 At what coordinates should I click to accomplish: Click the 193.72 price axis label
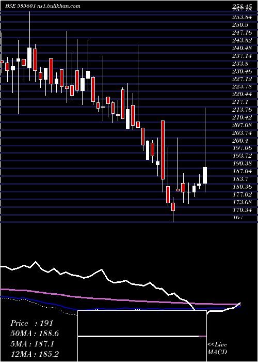tap(241, 155)
